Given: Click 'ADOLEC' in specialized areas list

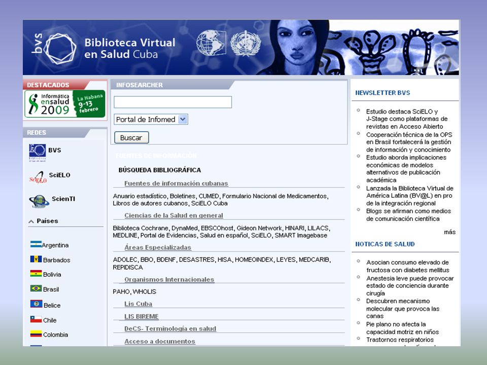Looking at the screenshot, I should [125, 260].
